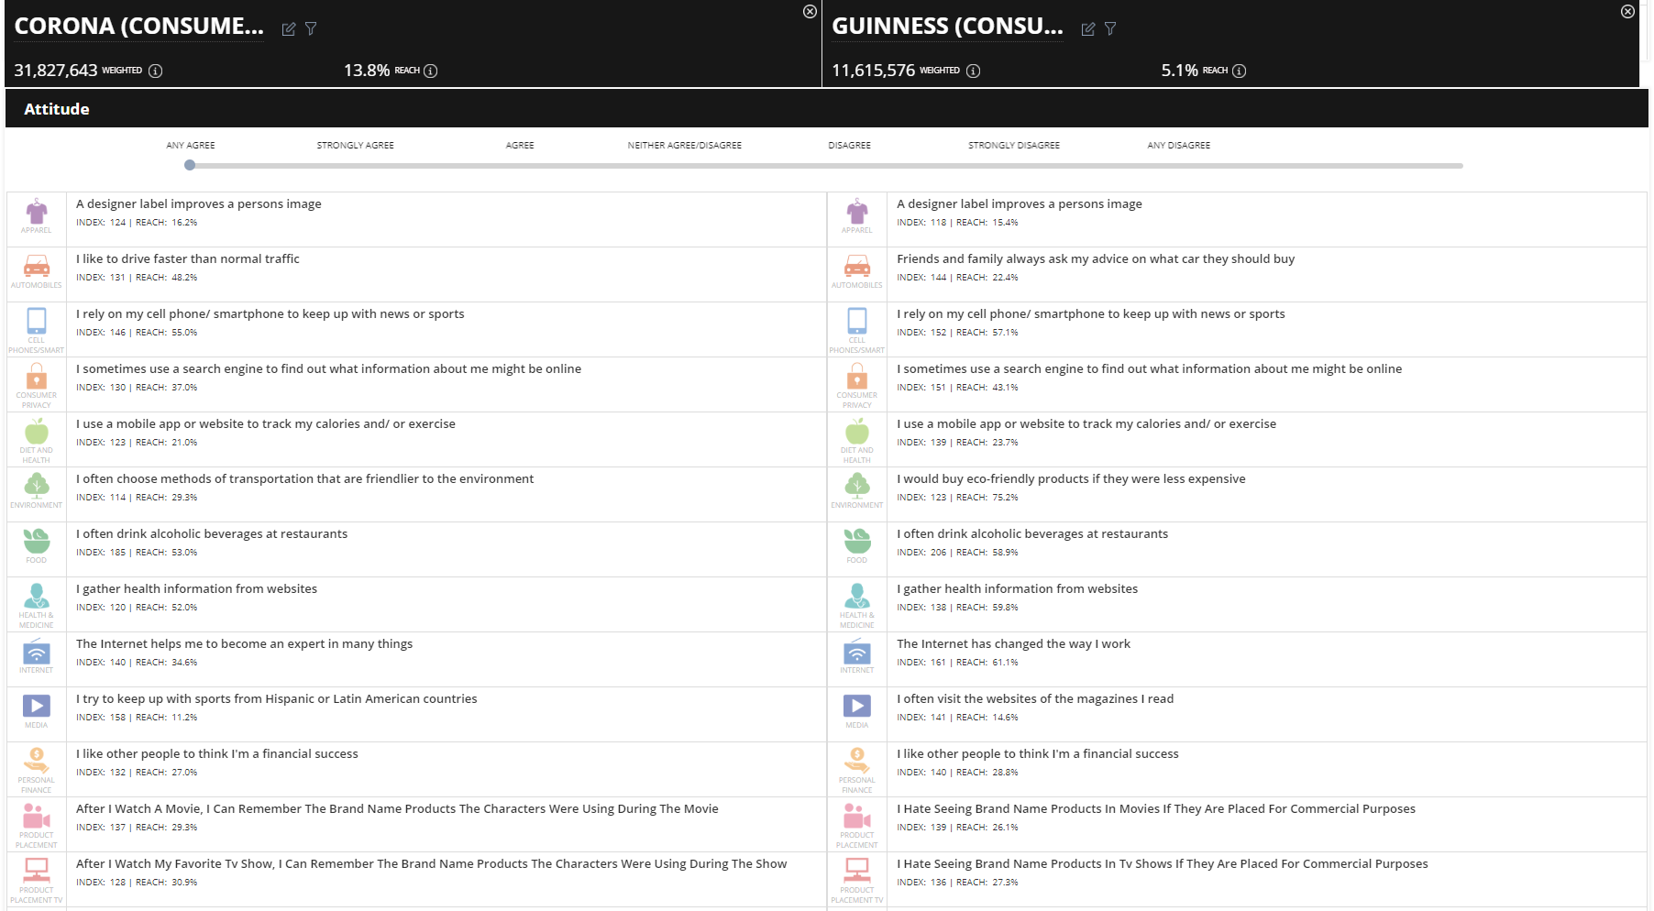Click 'I often choose methods of transportation' statement

click(304, 479)
